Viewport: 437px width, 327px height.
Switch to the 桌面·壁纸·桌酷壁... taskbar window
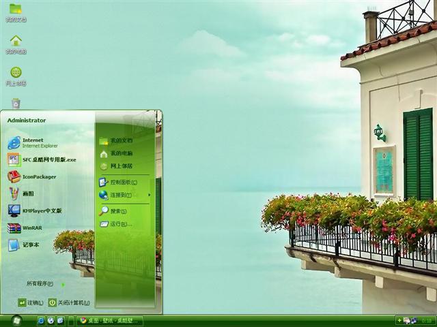(110, 321)
